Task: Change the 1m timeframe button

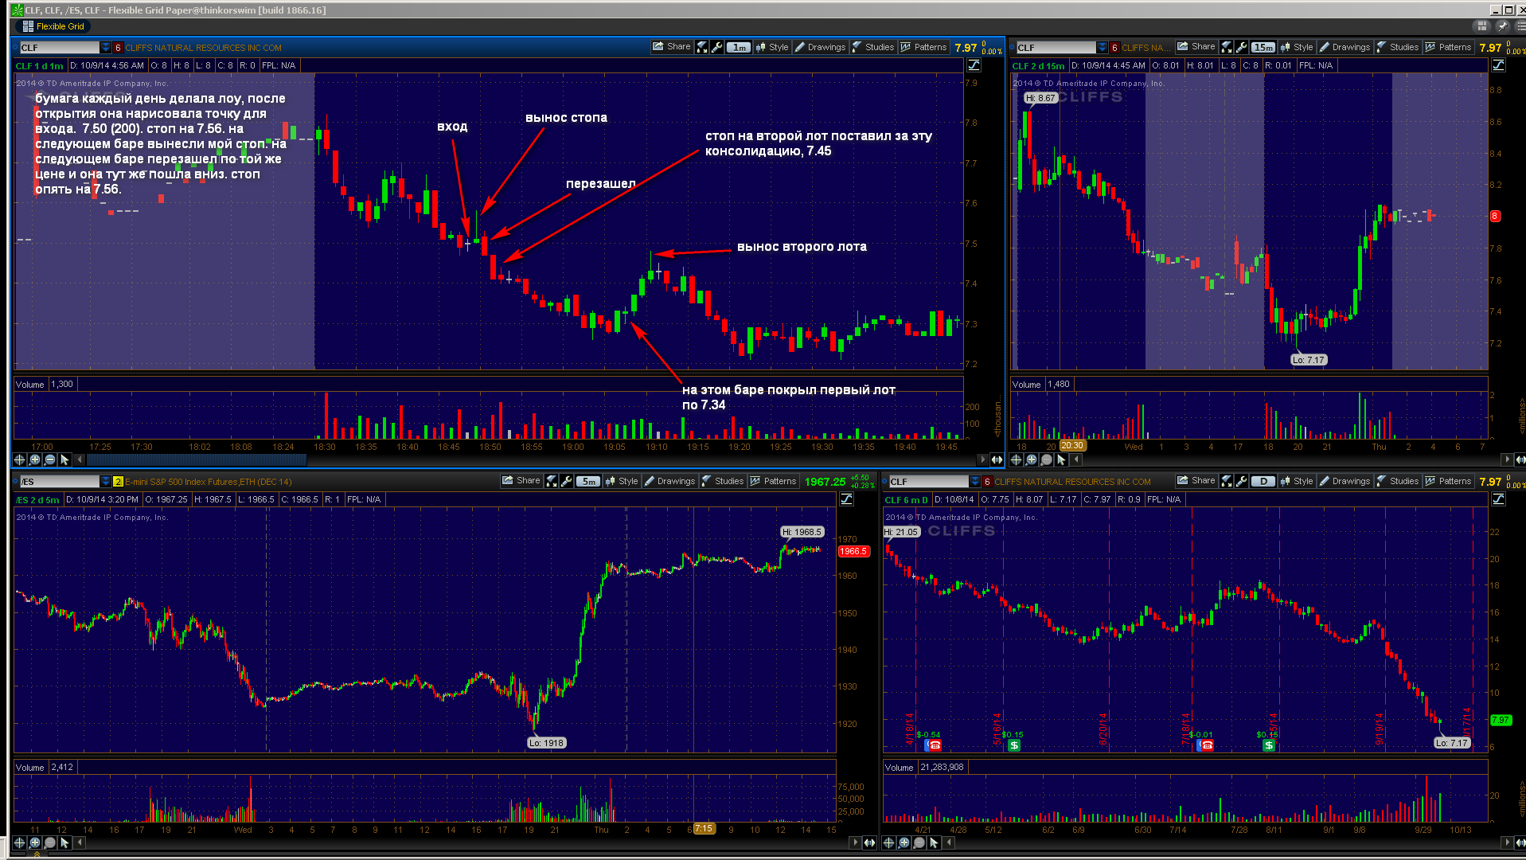Action: pos(739,47)
